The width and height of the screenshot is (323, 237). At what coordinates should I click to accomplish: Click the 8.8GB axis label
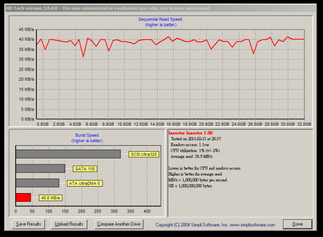coord(108,124)
